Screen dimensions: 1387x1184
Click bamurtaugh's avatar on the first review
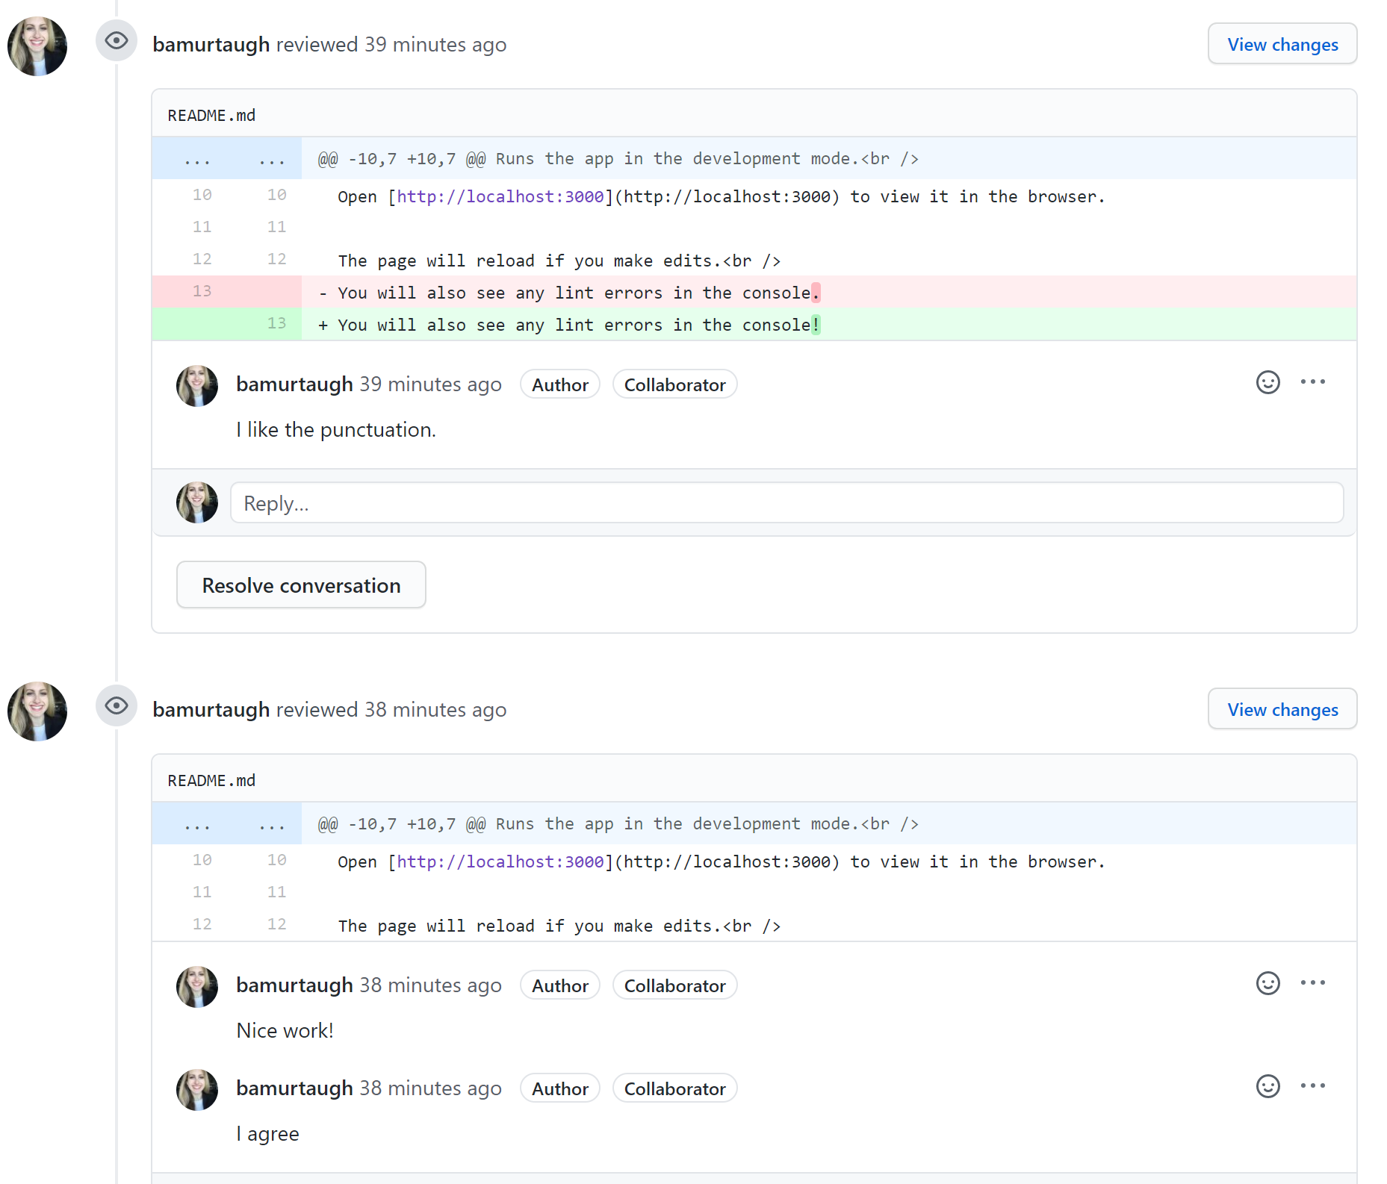37,46
